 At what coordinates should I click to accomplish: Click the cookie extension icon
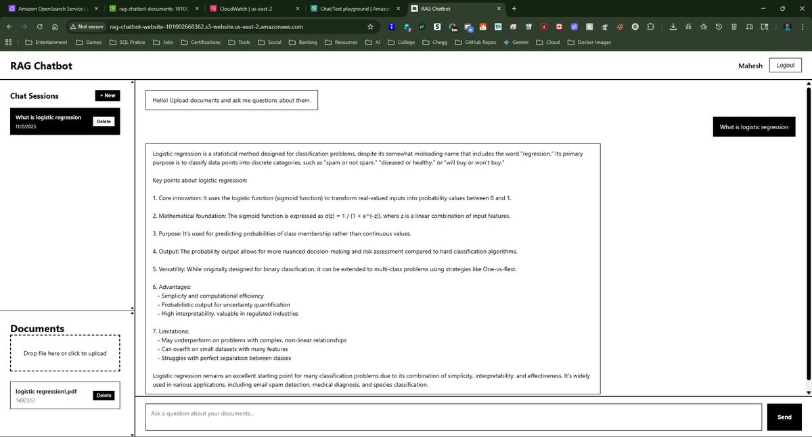coord(620,26)
